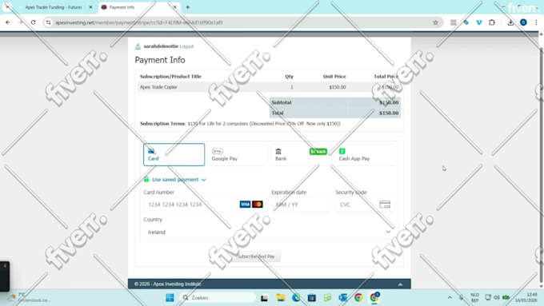Open the Chrome profile avatar
The width and height of the screenshot is (544, 306).
click(523, 22)
